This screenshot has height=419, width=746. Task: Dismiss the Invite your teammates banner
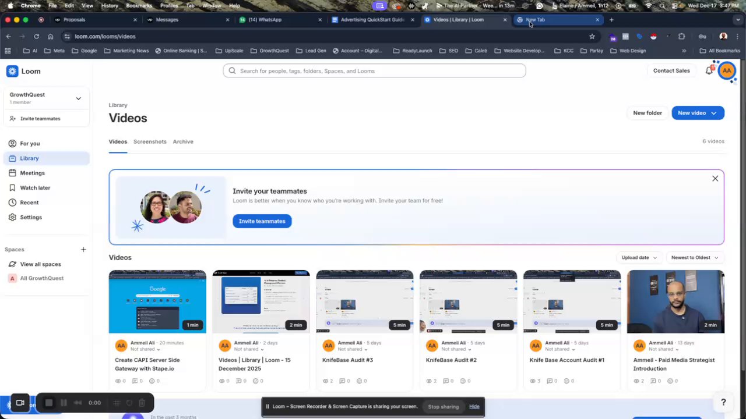tap(715, 179)
